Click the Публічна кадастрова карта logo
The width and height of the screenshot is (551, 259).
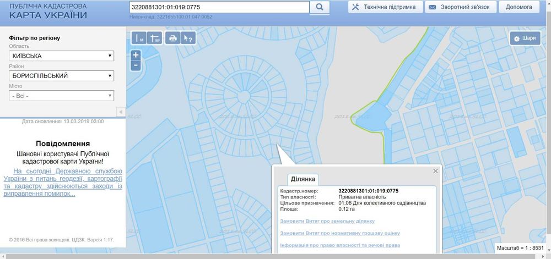(x=48, y=11)
